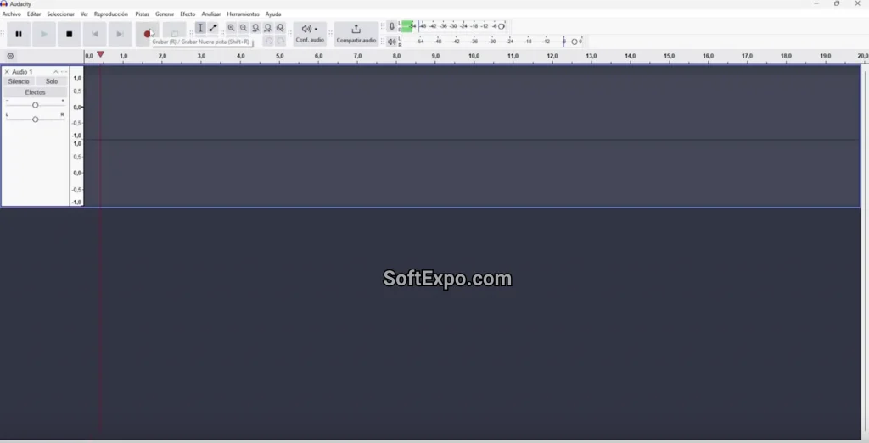Click the Compartir audio button

pos(356,34)
